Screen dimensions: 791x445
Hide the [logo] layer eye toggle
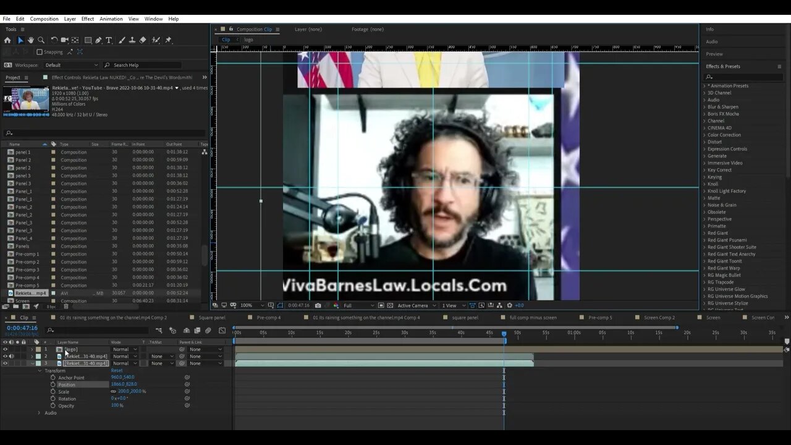click(x=5, y=349)
